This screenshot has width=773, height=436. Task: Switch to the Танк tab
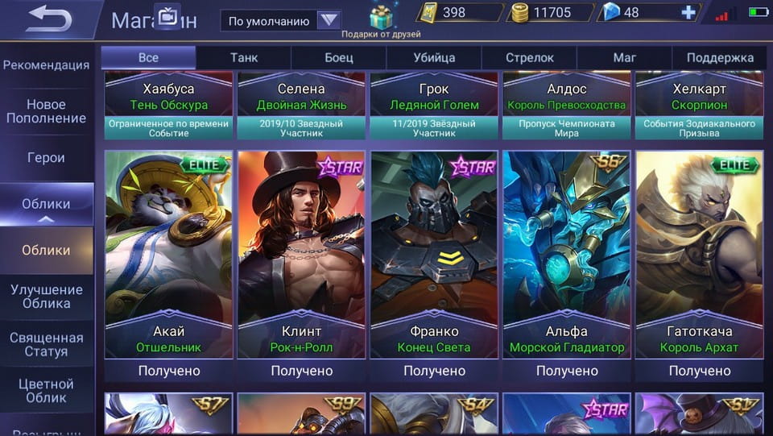click(244, 58)
